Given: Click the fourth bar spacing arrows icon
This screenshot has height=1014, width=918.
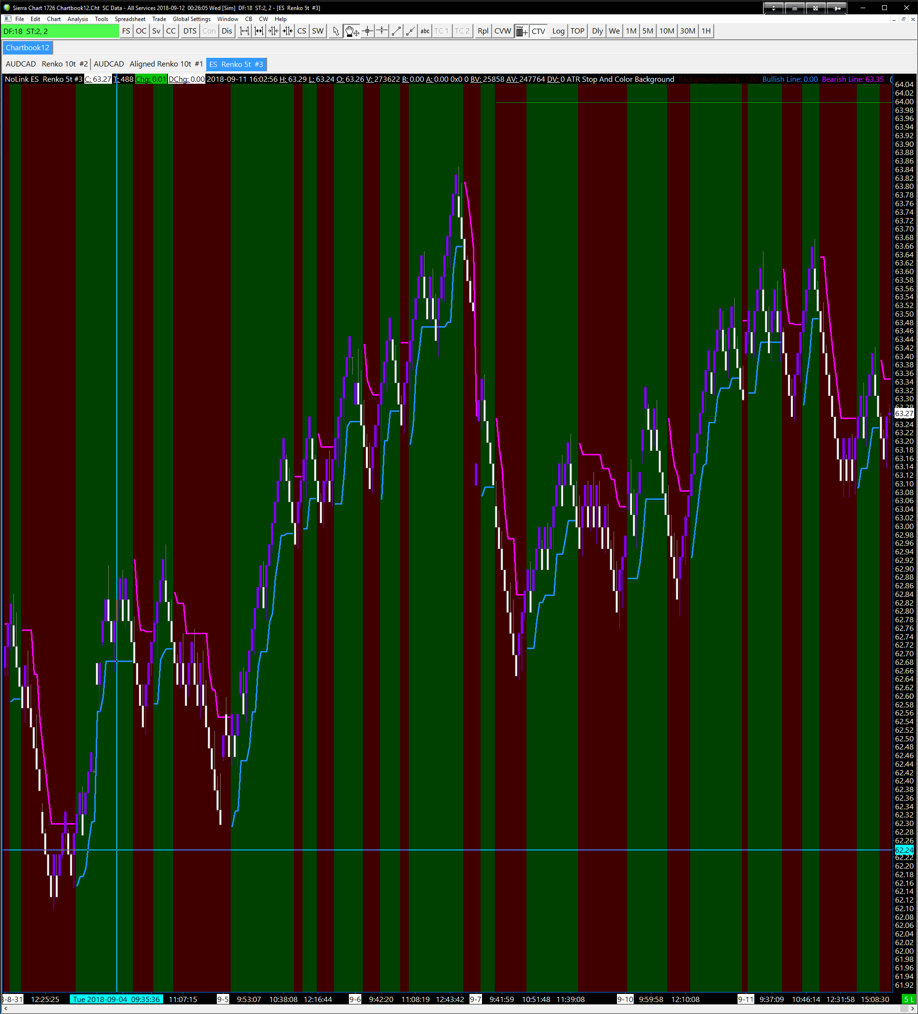Looking at the screenshot, I should pyautogui.click(x=287, y=31).
